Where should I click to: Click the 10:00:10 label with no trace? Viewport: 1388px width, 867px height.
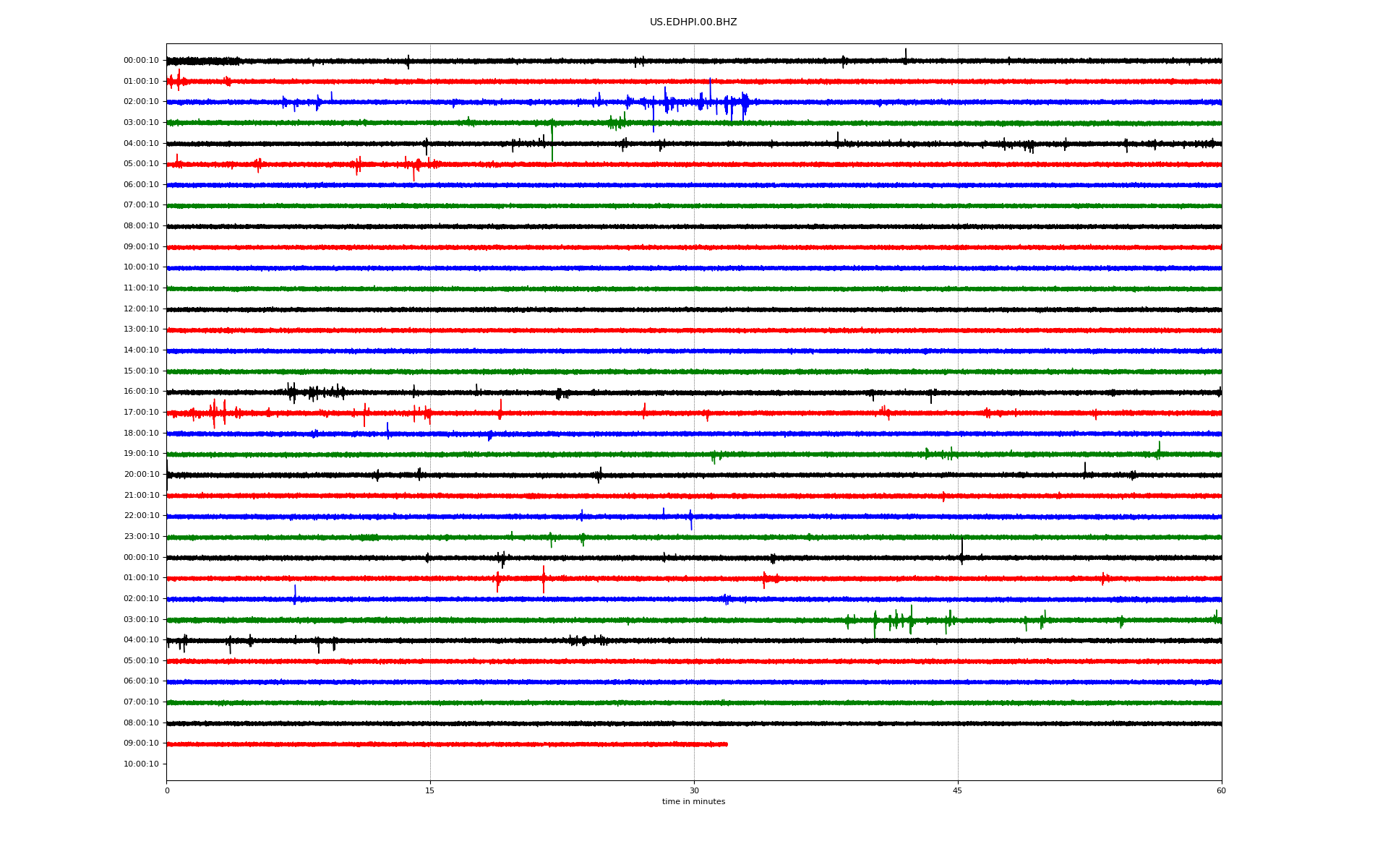tap(141, 764)
